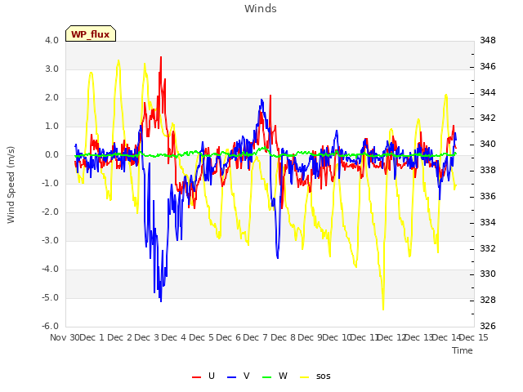Click the 342 right axis label
The height and width of the screenshot is (392, 523).
pos(488,118)
